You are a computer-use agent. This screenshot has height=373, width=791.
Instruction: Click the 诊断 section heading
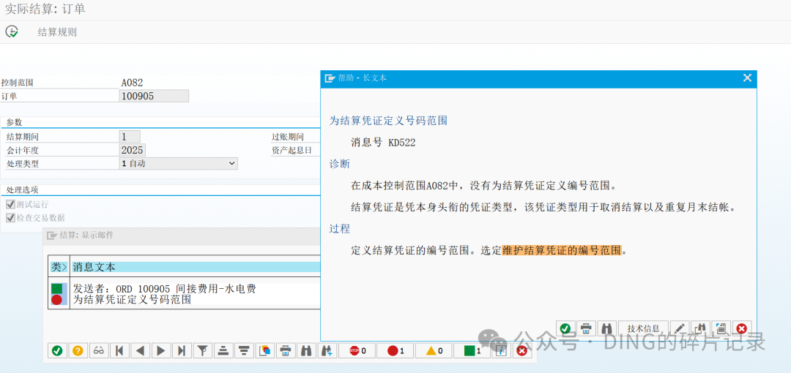[340, 164]
